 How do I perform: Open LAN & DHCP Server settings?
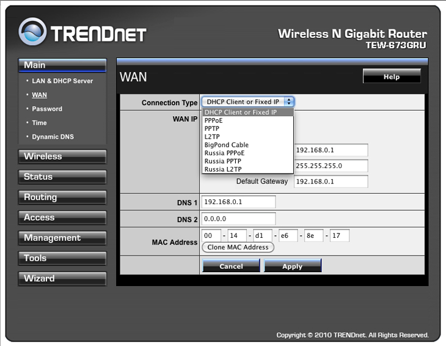pyautogui.click(x=62, y=81)
